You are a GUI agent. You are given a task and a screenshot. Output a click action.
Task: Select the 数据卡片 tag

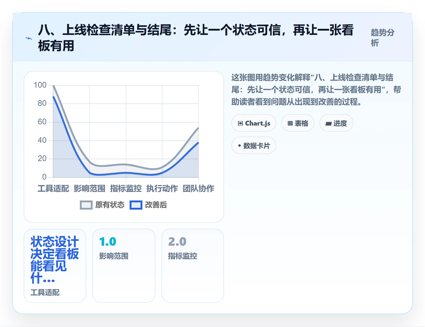point(254,145)
